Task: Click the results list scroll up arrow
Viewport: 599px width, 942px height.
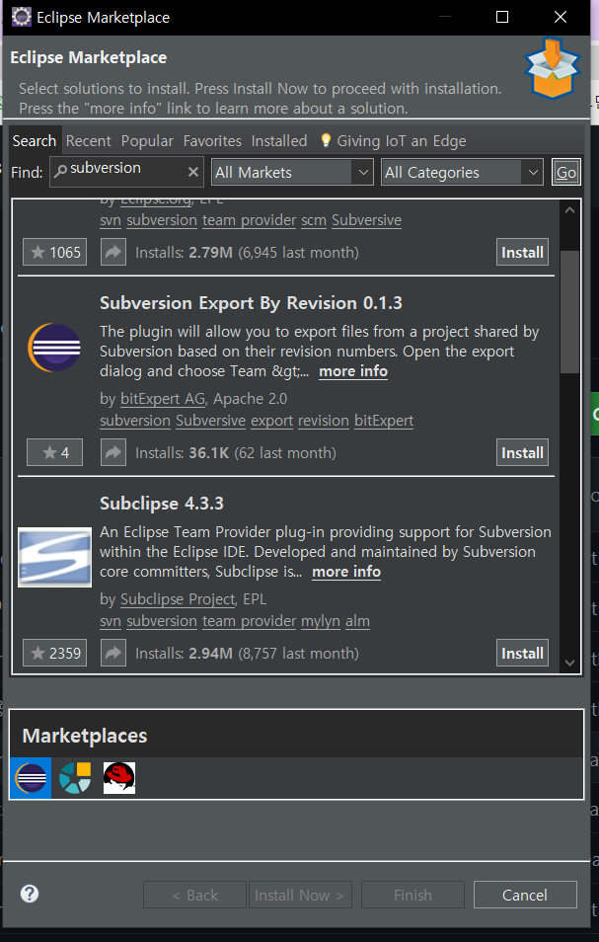Action: click(x=569, y=210)
